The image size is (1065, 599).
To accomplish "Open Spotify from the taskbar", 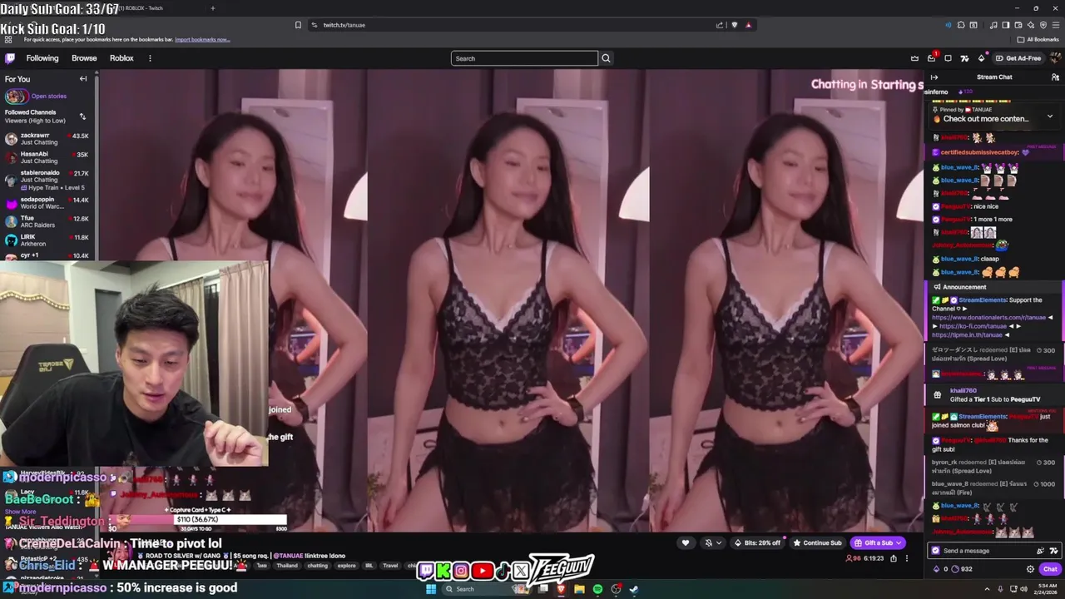I will point(597,589).
